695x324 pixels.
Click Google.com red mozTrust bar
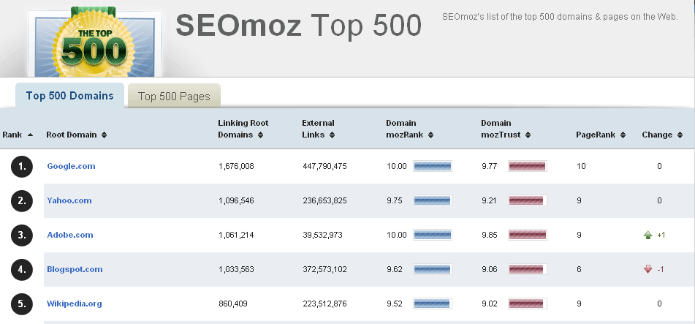coord(527,167)
